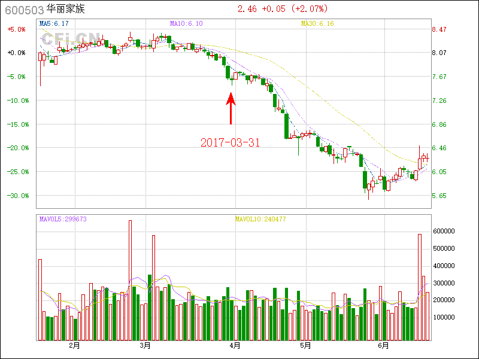Click the 4月 month axis label
This screenshot has height=359, width=479.
click(235, 345)
